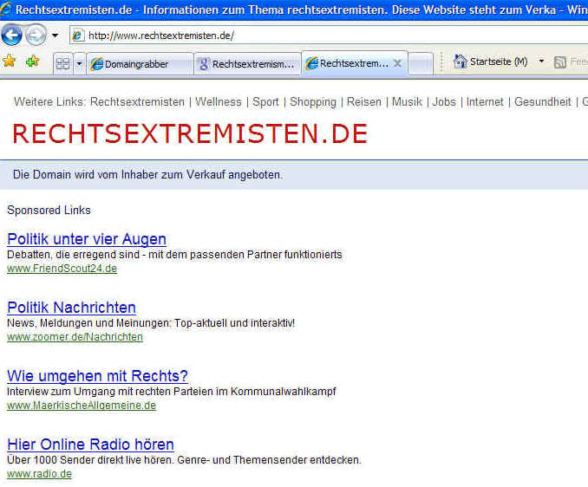This screenshot has width=588, height=487.
Task: Click the browser Forward arrow button
Action: point(36,36)
